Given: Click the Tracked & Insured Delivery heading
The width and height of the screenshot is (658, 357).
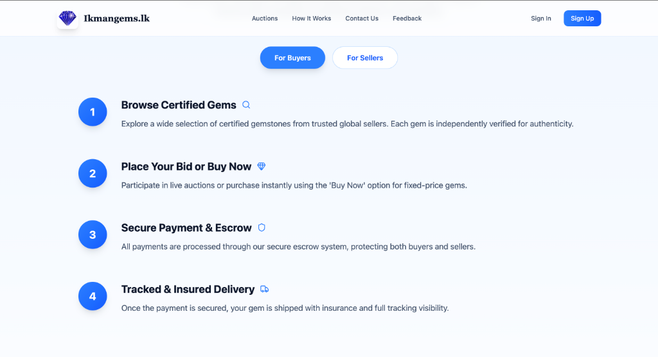Looking at the screenshot, I should (x=188, y=289).
